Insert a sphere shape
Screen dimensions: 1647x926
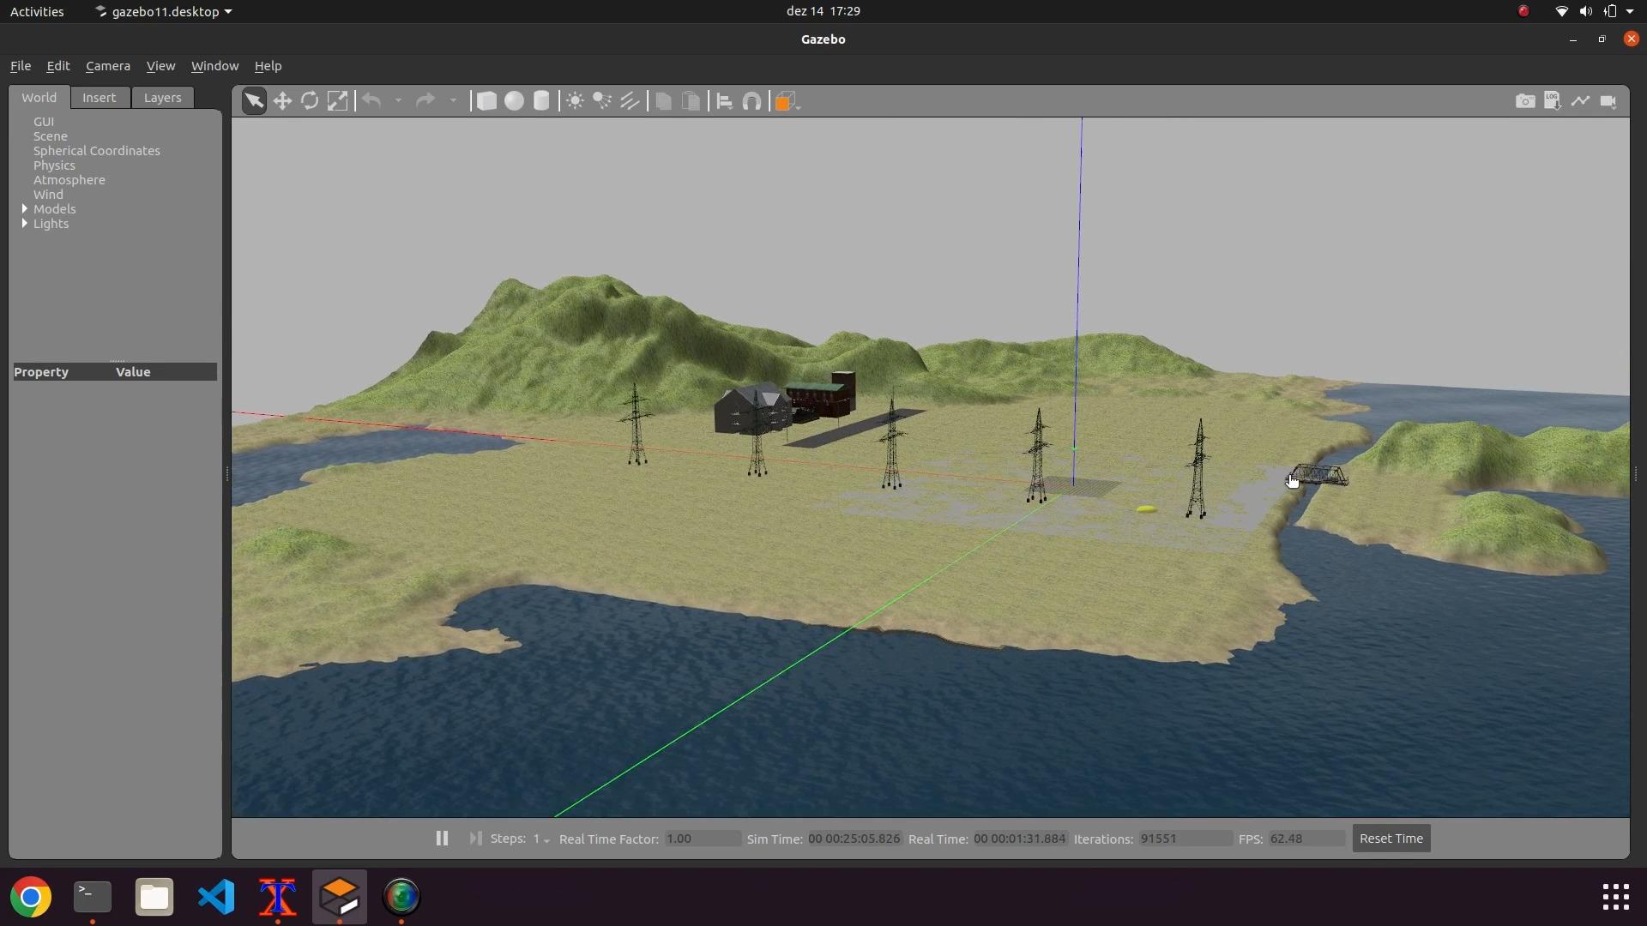tap(514, 101)
